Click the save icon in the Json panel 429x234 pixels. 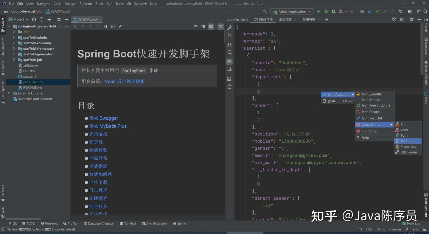pyautogui.click(x=229, y=79)
